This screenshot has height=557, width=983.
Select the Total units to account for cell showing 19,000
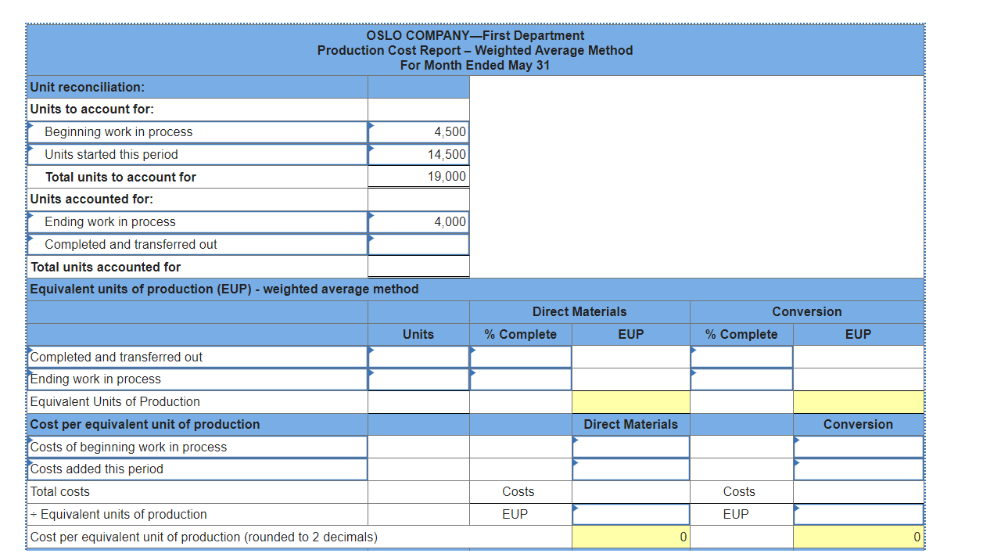[418, 176]
